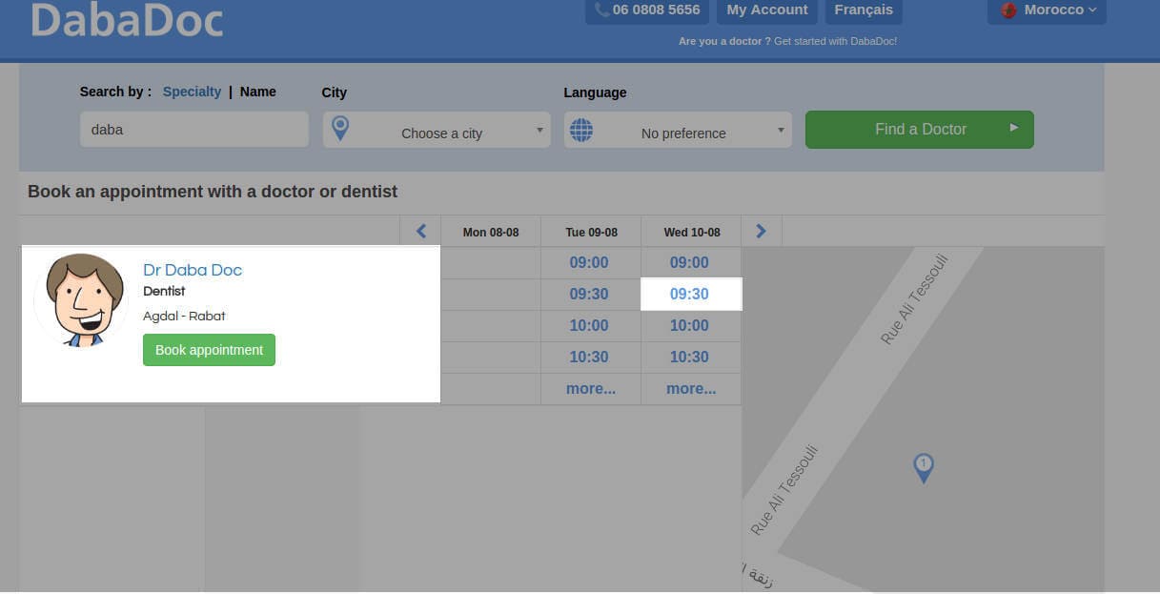Book the Tuesday 09:00 slot

click(589, 262)
